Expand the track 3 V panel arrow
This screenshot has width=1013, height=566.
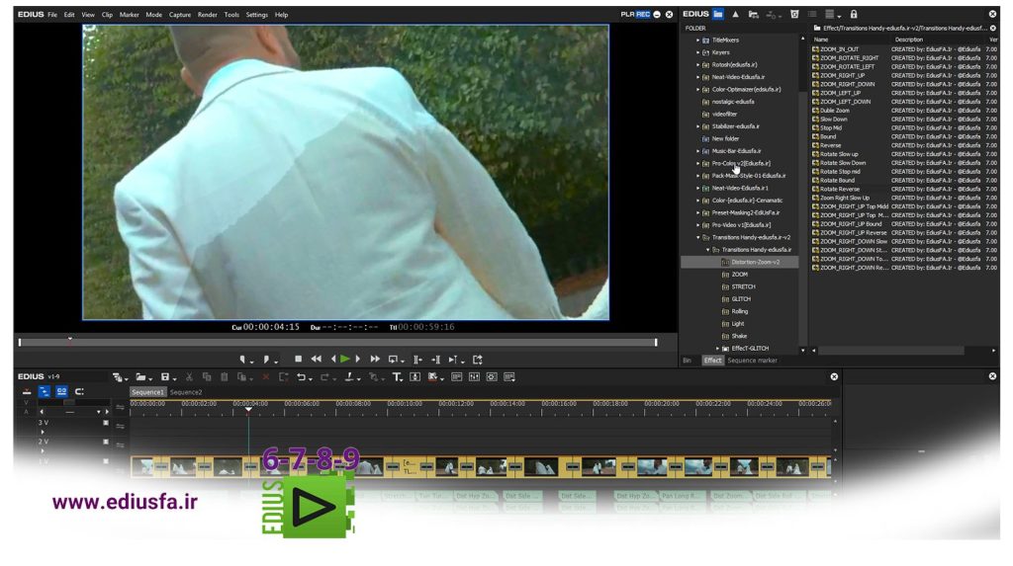43,432
